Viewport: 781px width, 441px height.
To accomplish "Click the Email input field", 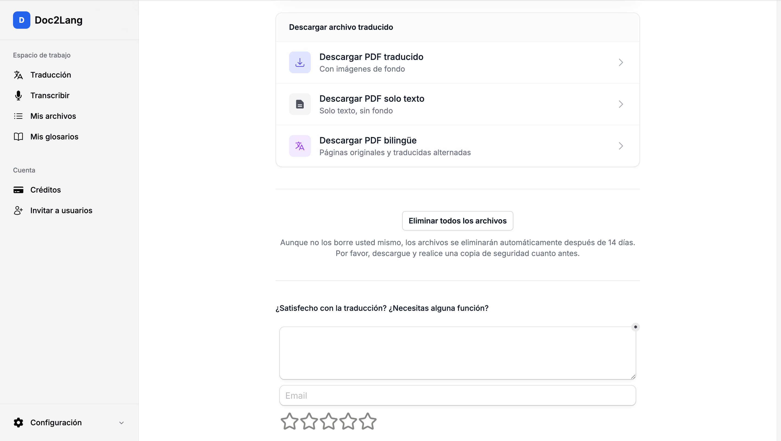I will (457, 395).
